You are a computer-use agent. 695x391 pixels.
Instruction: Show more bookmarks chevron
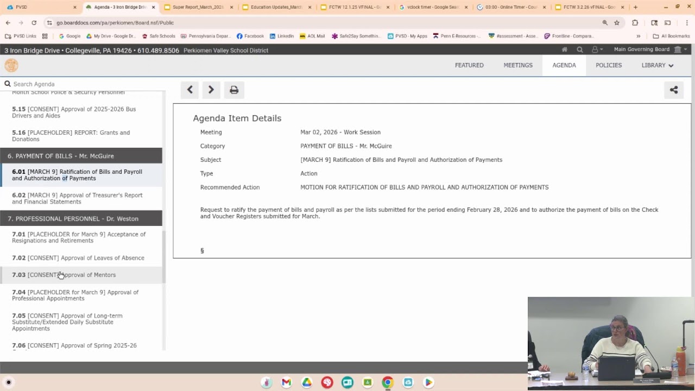tap(638, 36)
